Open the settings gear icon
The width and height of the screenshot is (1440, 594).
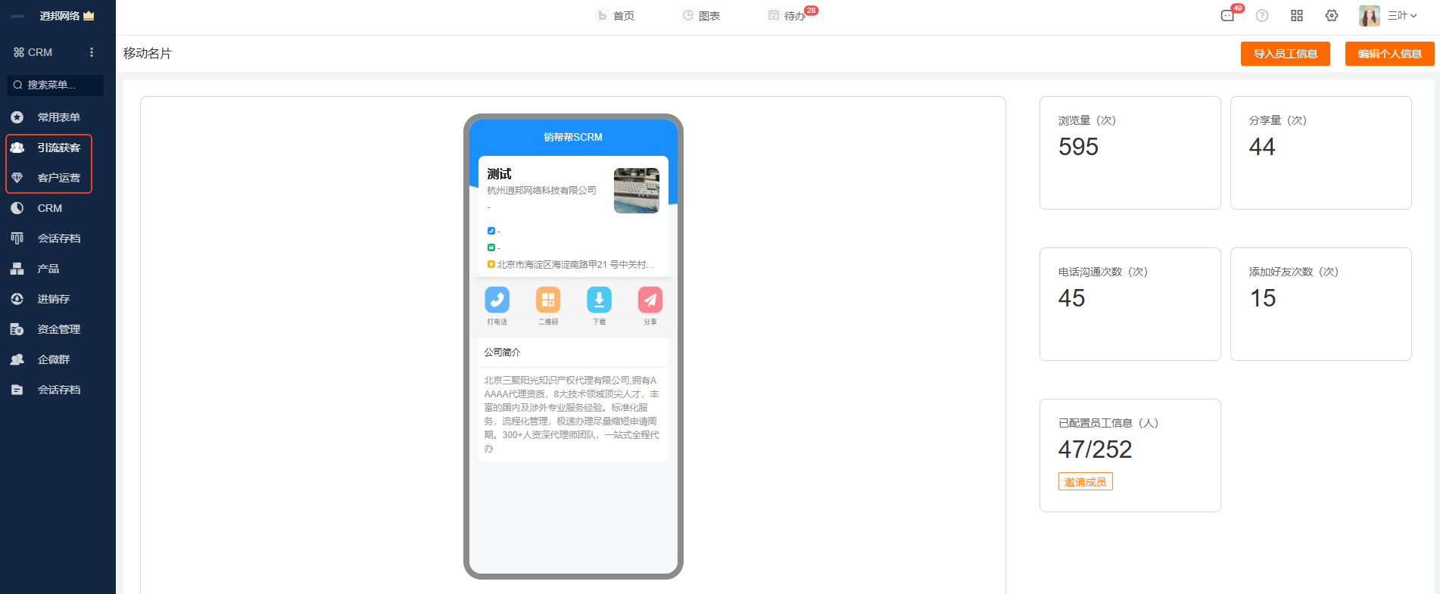tap(1332, 16)
